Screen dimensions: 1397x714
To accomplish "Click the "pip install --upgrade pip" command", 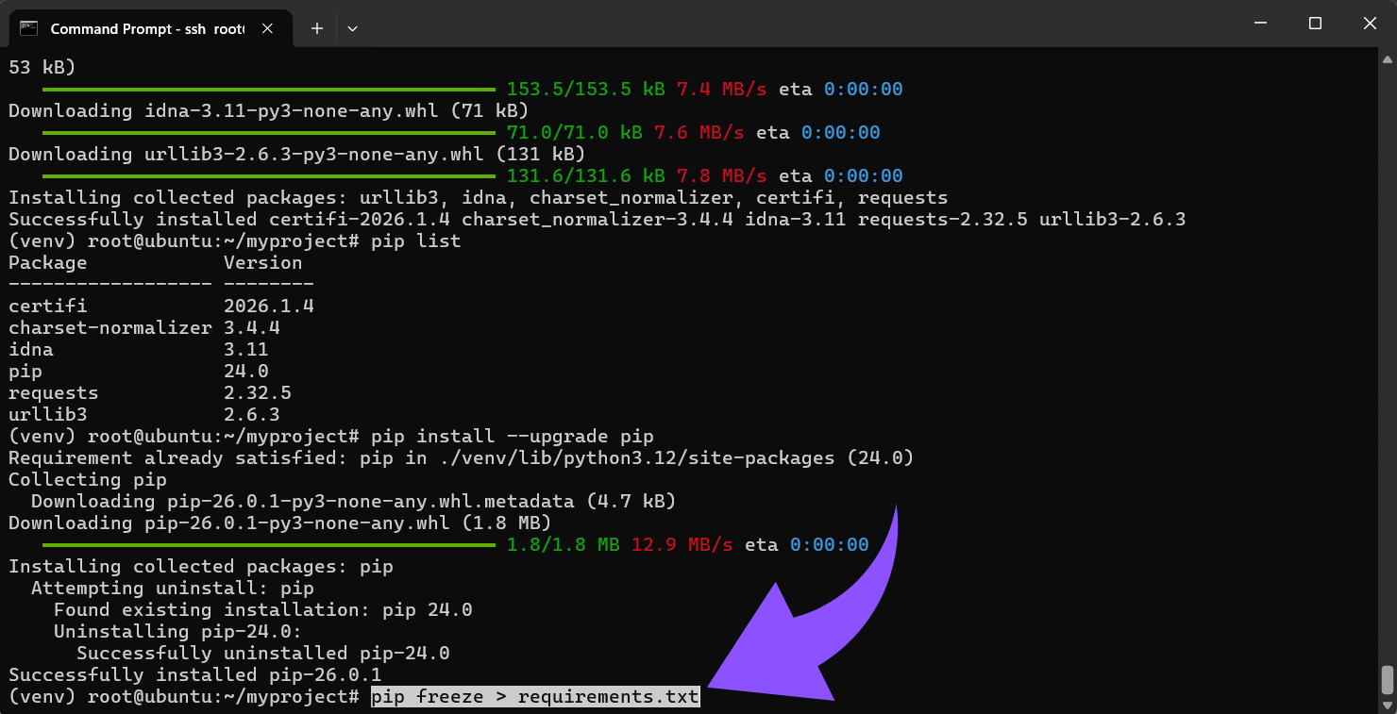I will coord(512,437).
